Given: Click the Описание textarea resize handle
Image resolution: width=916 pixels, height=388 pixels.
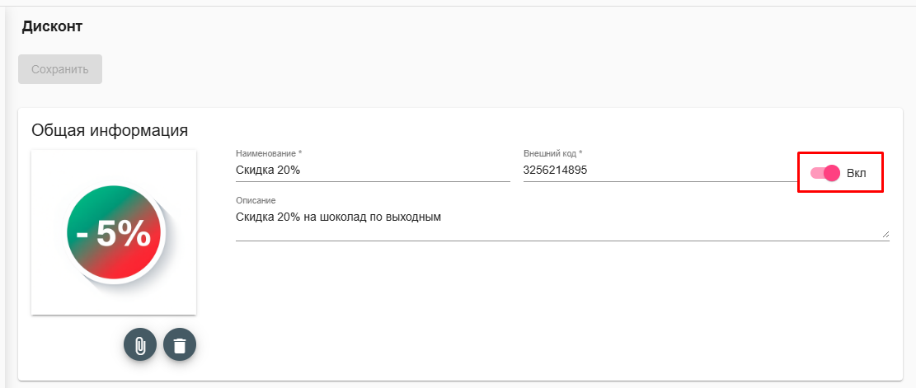Looking at the screenshot, I should tap(885, 235).
